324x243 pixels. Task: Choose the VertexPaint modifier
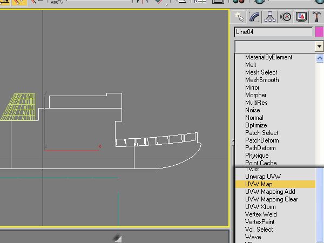[260, 222]
